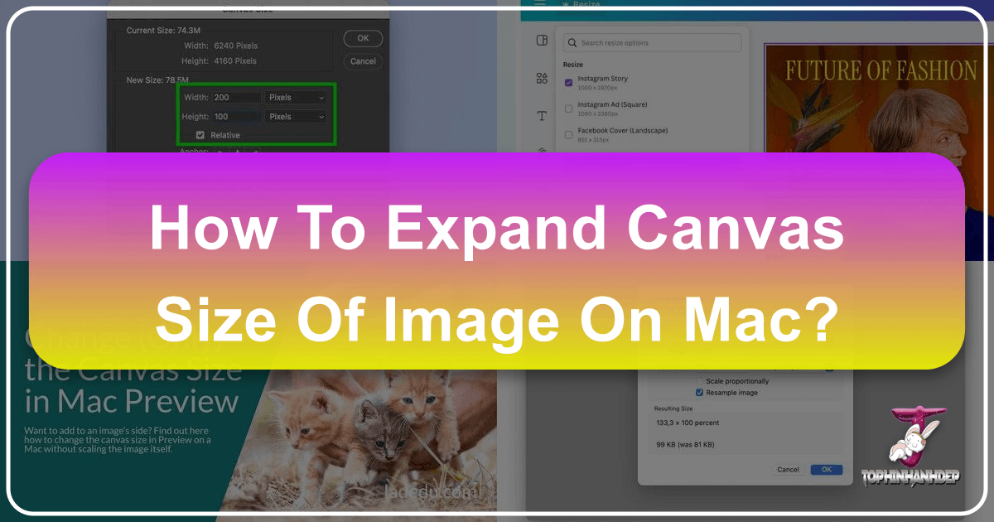Open the Height units Pixels dropdown
Screen dimensions: 994x522
[296, 116]
